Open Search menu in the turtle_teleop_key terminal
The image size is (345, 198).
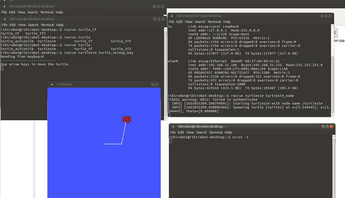[33, 25]
